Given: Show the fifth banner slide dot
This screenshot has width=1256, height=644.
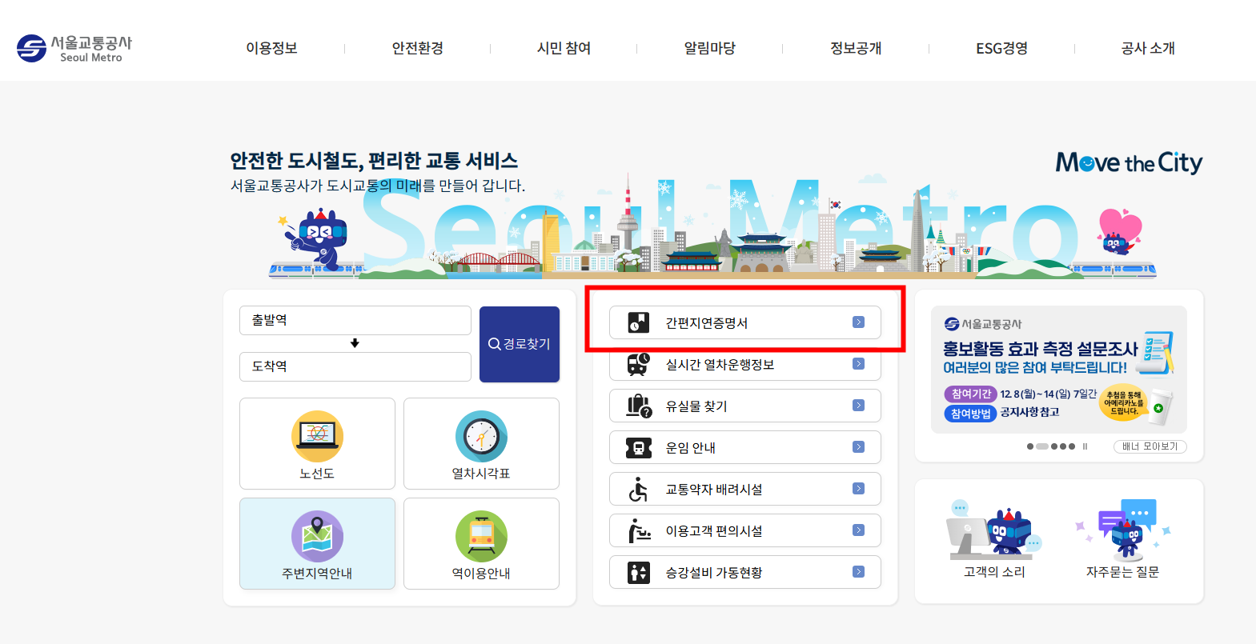Looking at the screenshot, I should 1072,446.
